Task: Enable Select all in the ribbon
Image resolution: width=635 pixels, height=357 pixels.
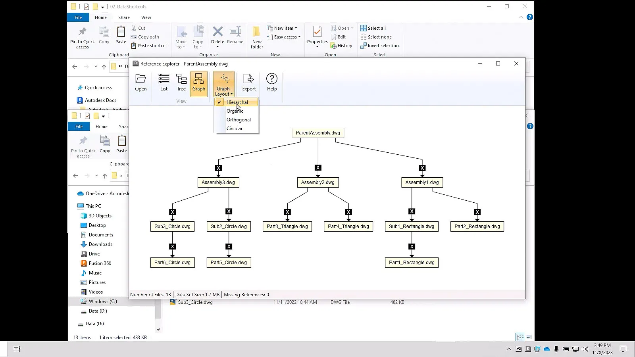Action: (373, 28)
